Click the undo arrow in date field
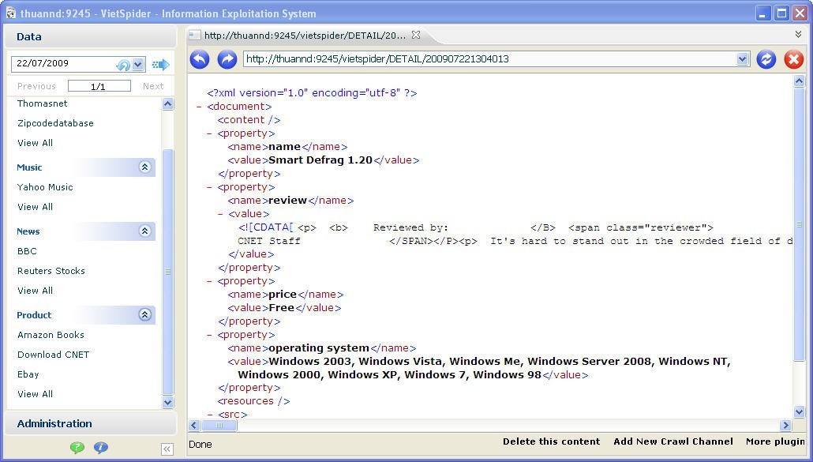The height and width of the screenshot is (462, 813). point(123,65)
